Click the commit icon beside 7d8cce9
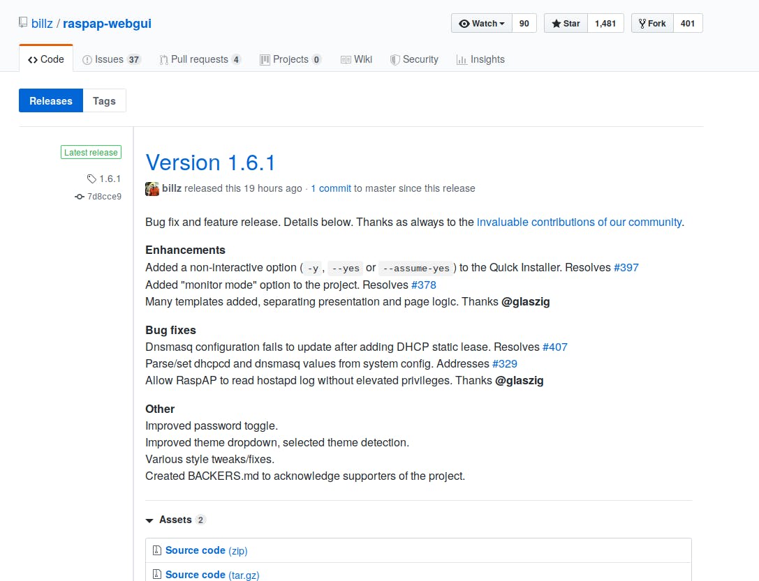This screenshot has width=759, height=581. [x=80, y=197]
